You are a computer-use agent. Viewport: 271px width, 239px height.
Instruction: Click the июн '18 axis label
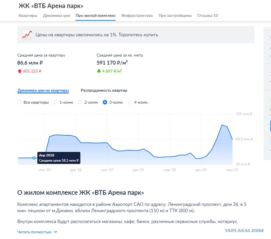click(44, 170)
